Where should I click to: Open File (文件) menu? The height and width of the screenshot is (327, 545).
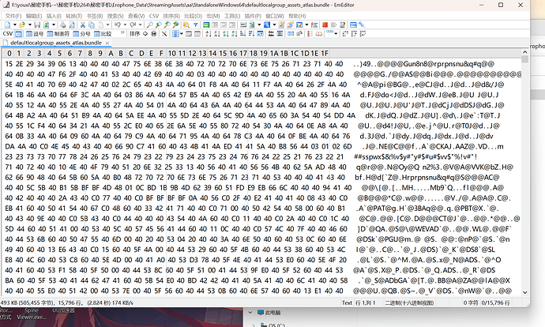pyautogui.click(x=13, y=16)
